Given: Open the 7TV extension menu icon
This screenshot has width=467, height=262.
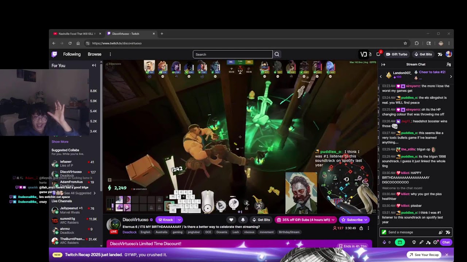Looking at the screenshot, I should point(440,54).
